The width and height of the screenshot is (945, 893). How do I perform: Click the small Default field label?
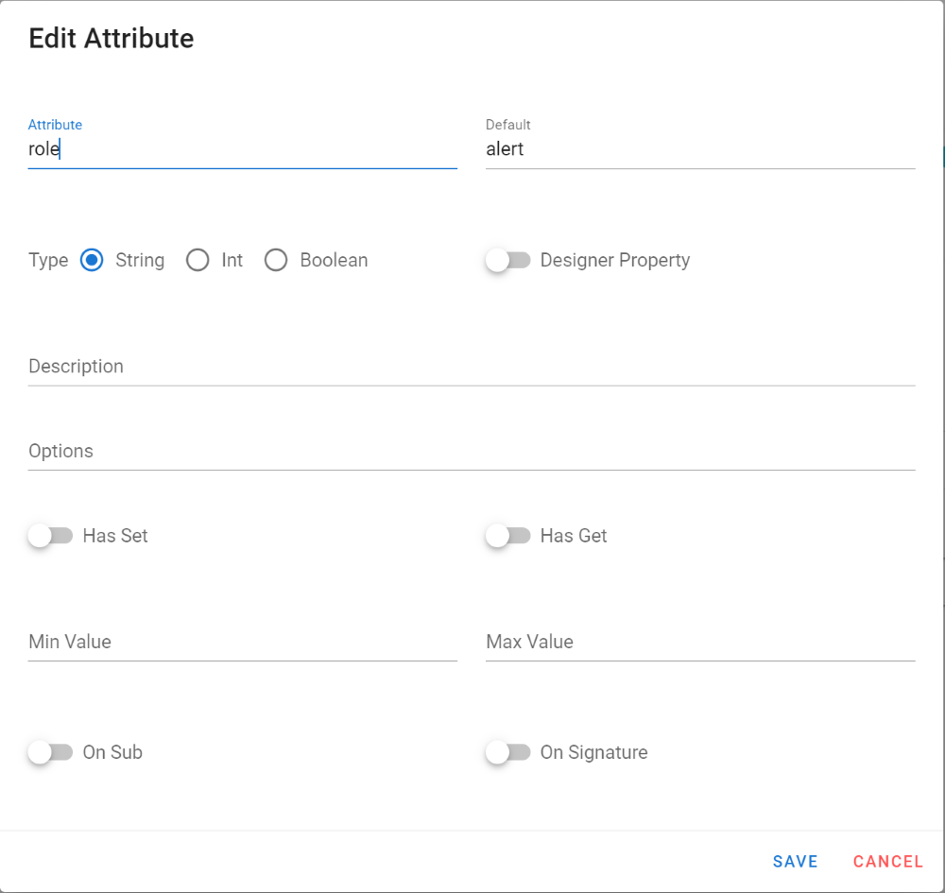[x=508, y=125]
